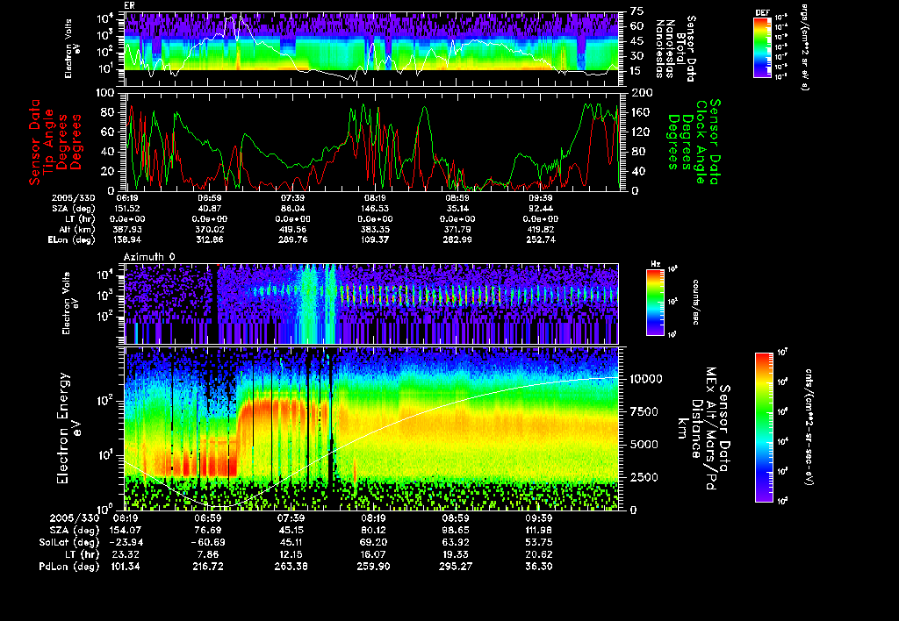
Task: Click the green 'Clock Angle' axis label
Action: tap(701, 142)
